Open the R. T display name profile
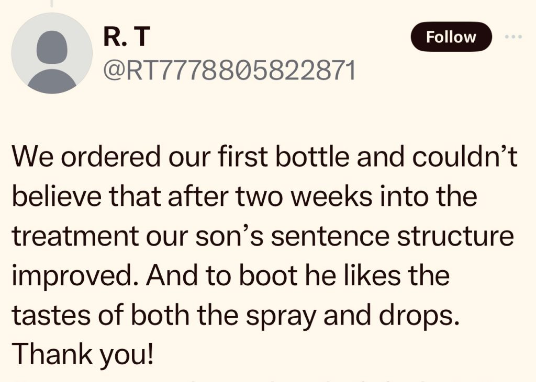Image resolution: width=536 pixels, height=382 pixels. point(127,37)
